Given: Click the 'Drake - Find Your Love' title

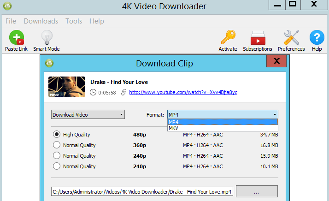Looking at the screenshot, I should pyautogui.click(x=119, y=82).
